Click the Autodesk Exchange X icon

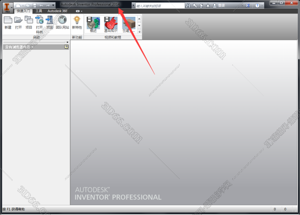pos(248,5)
